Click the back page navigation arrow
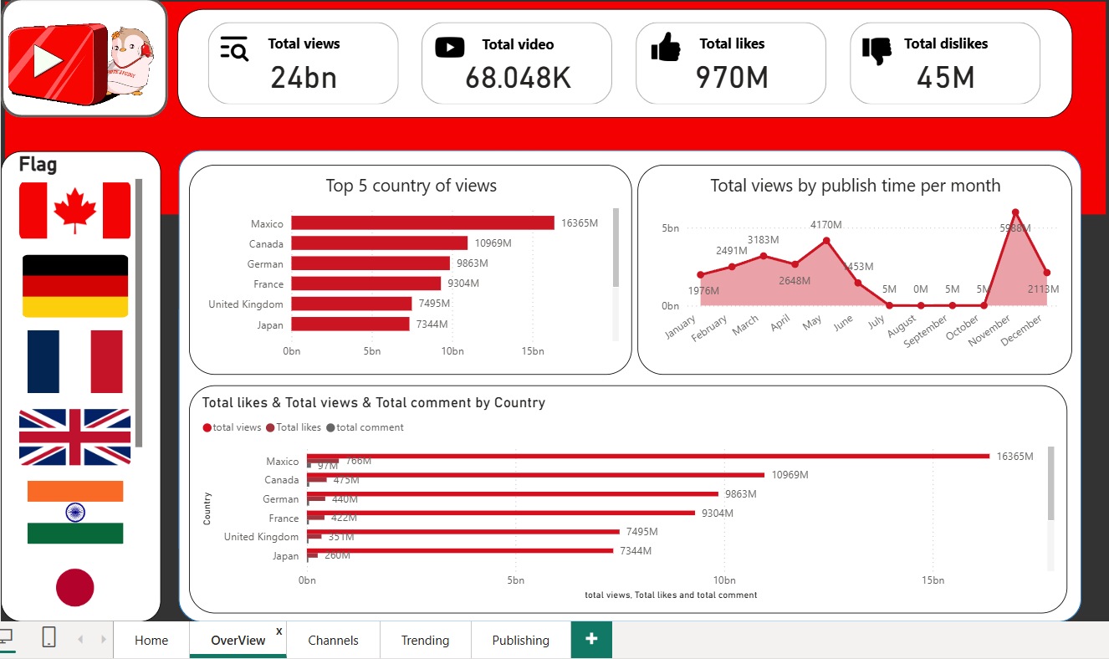The width and height of the screenshot is (1109, 659). (79, 637)
